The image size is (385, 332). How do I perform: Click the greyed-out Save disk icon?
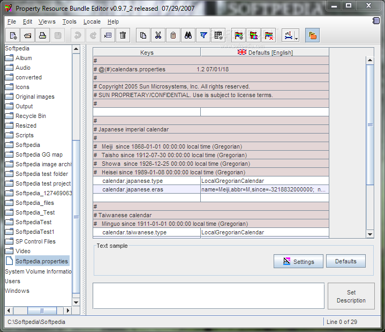[x=58, y=35]
